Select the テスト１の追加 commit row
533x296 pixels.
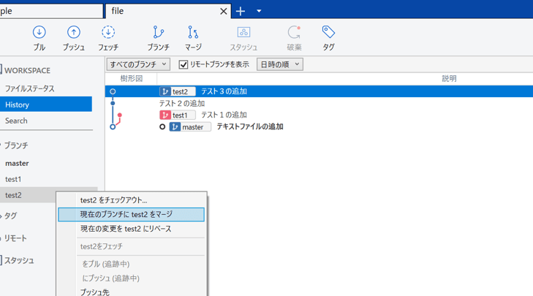click(x=224, y=115)
